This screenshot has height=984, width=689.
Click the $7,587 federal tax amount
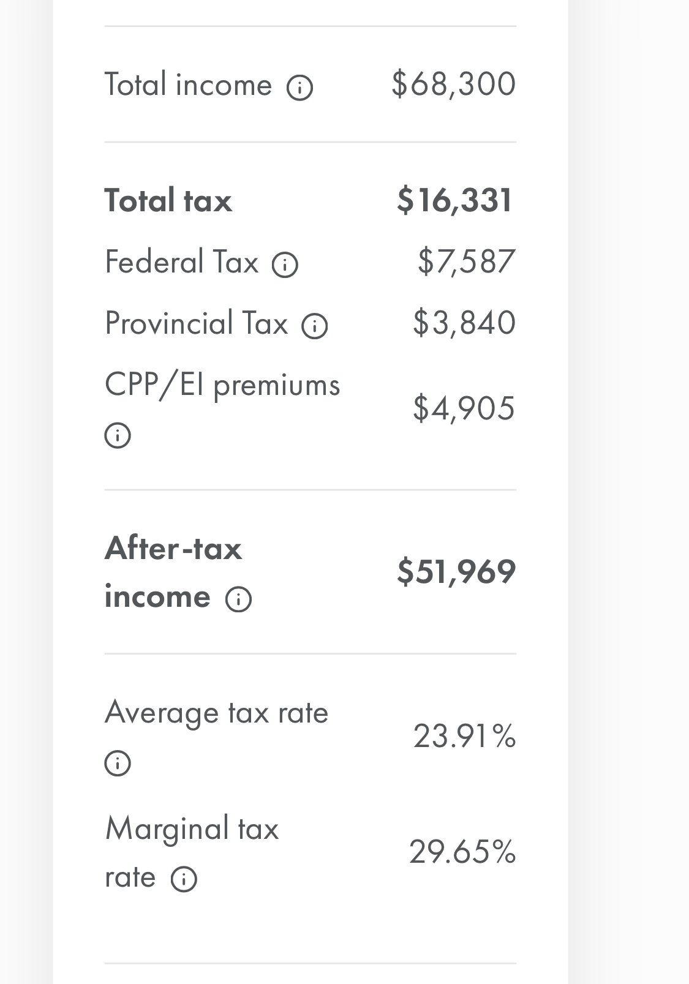[466, 262]
